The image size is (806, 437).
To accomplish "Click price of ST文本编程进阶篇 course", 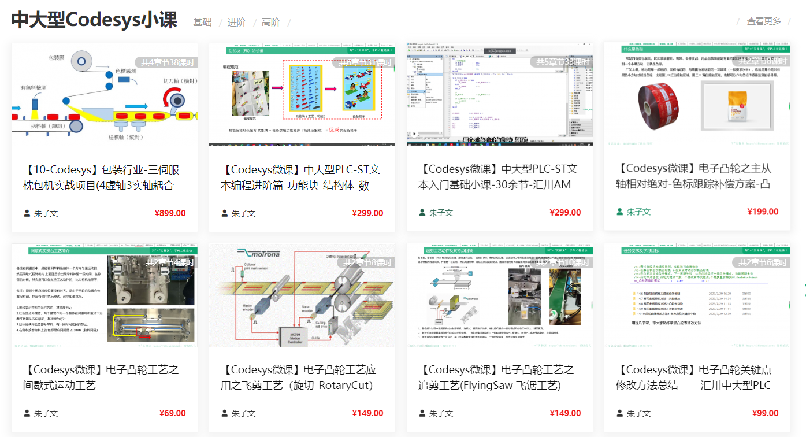I will click(x=367, y=213).
